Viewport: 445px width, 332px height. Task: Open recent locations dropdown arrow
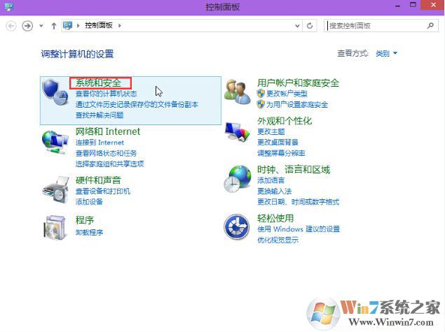[x=41, y=26]
